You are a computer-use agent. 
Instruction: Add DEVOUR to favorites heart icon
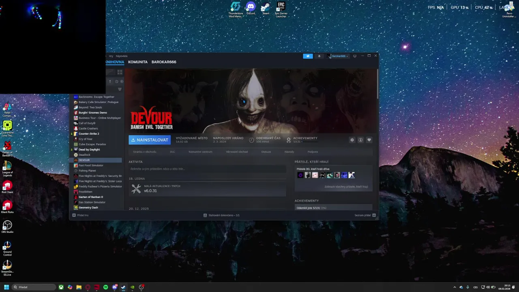[369, 140]
